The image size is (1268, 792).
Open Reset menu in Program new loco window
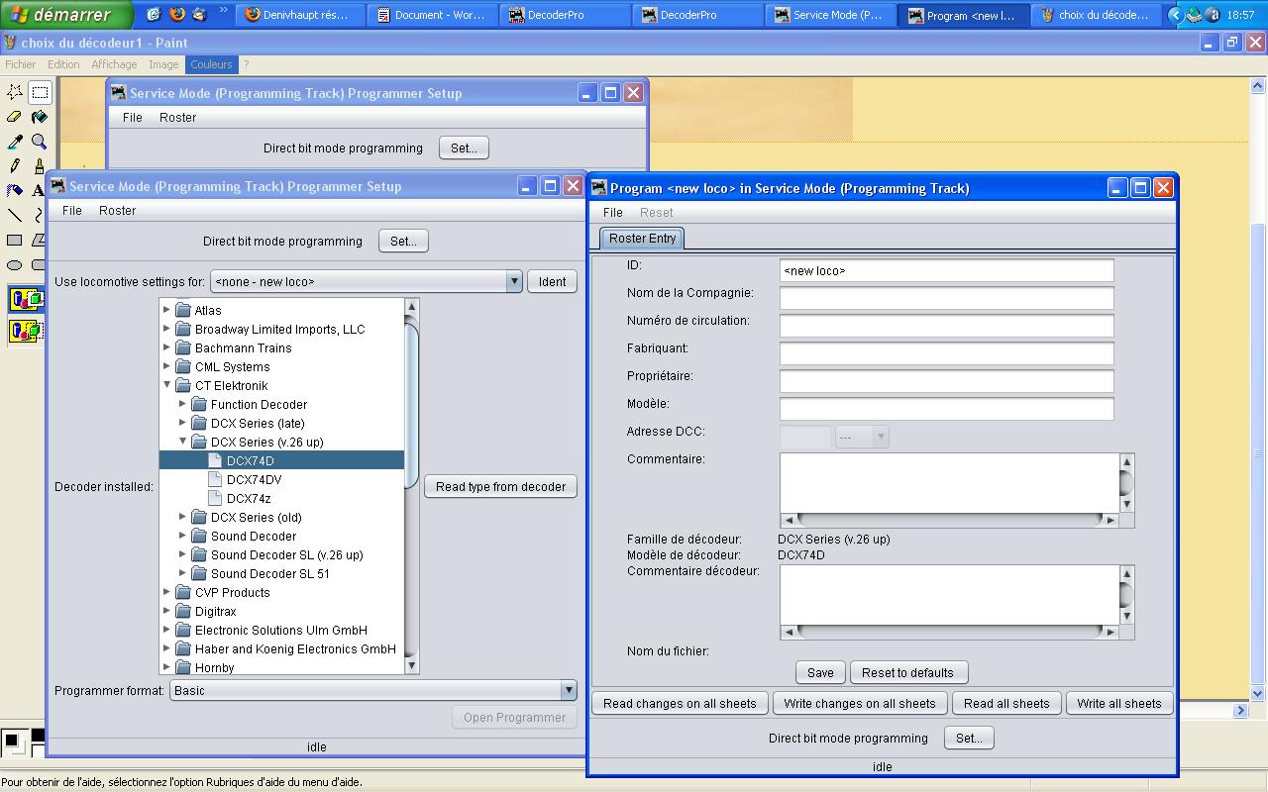click(x=656, y=212)
